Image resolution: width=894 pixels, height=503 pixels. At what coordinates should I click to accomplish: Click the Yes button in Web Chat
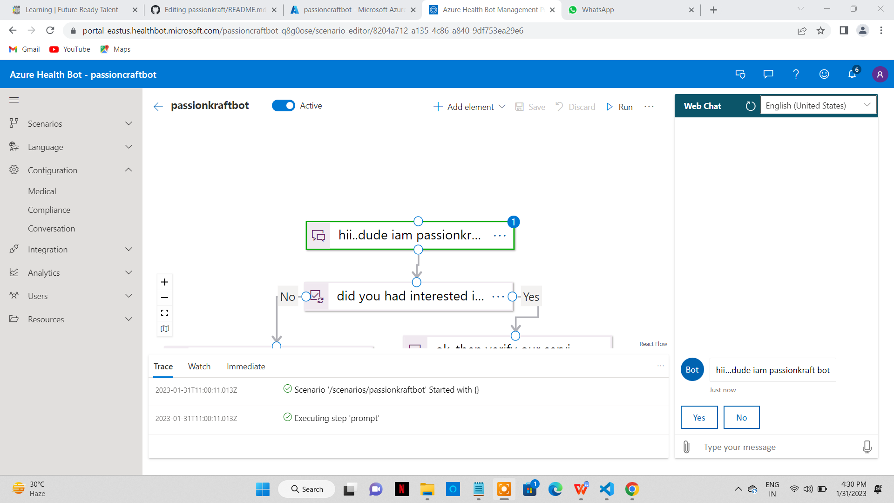pos(698,417)
